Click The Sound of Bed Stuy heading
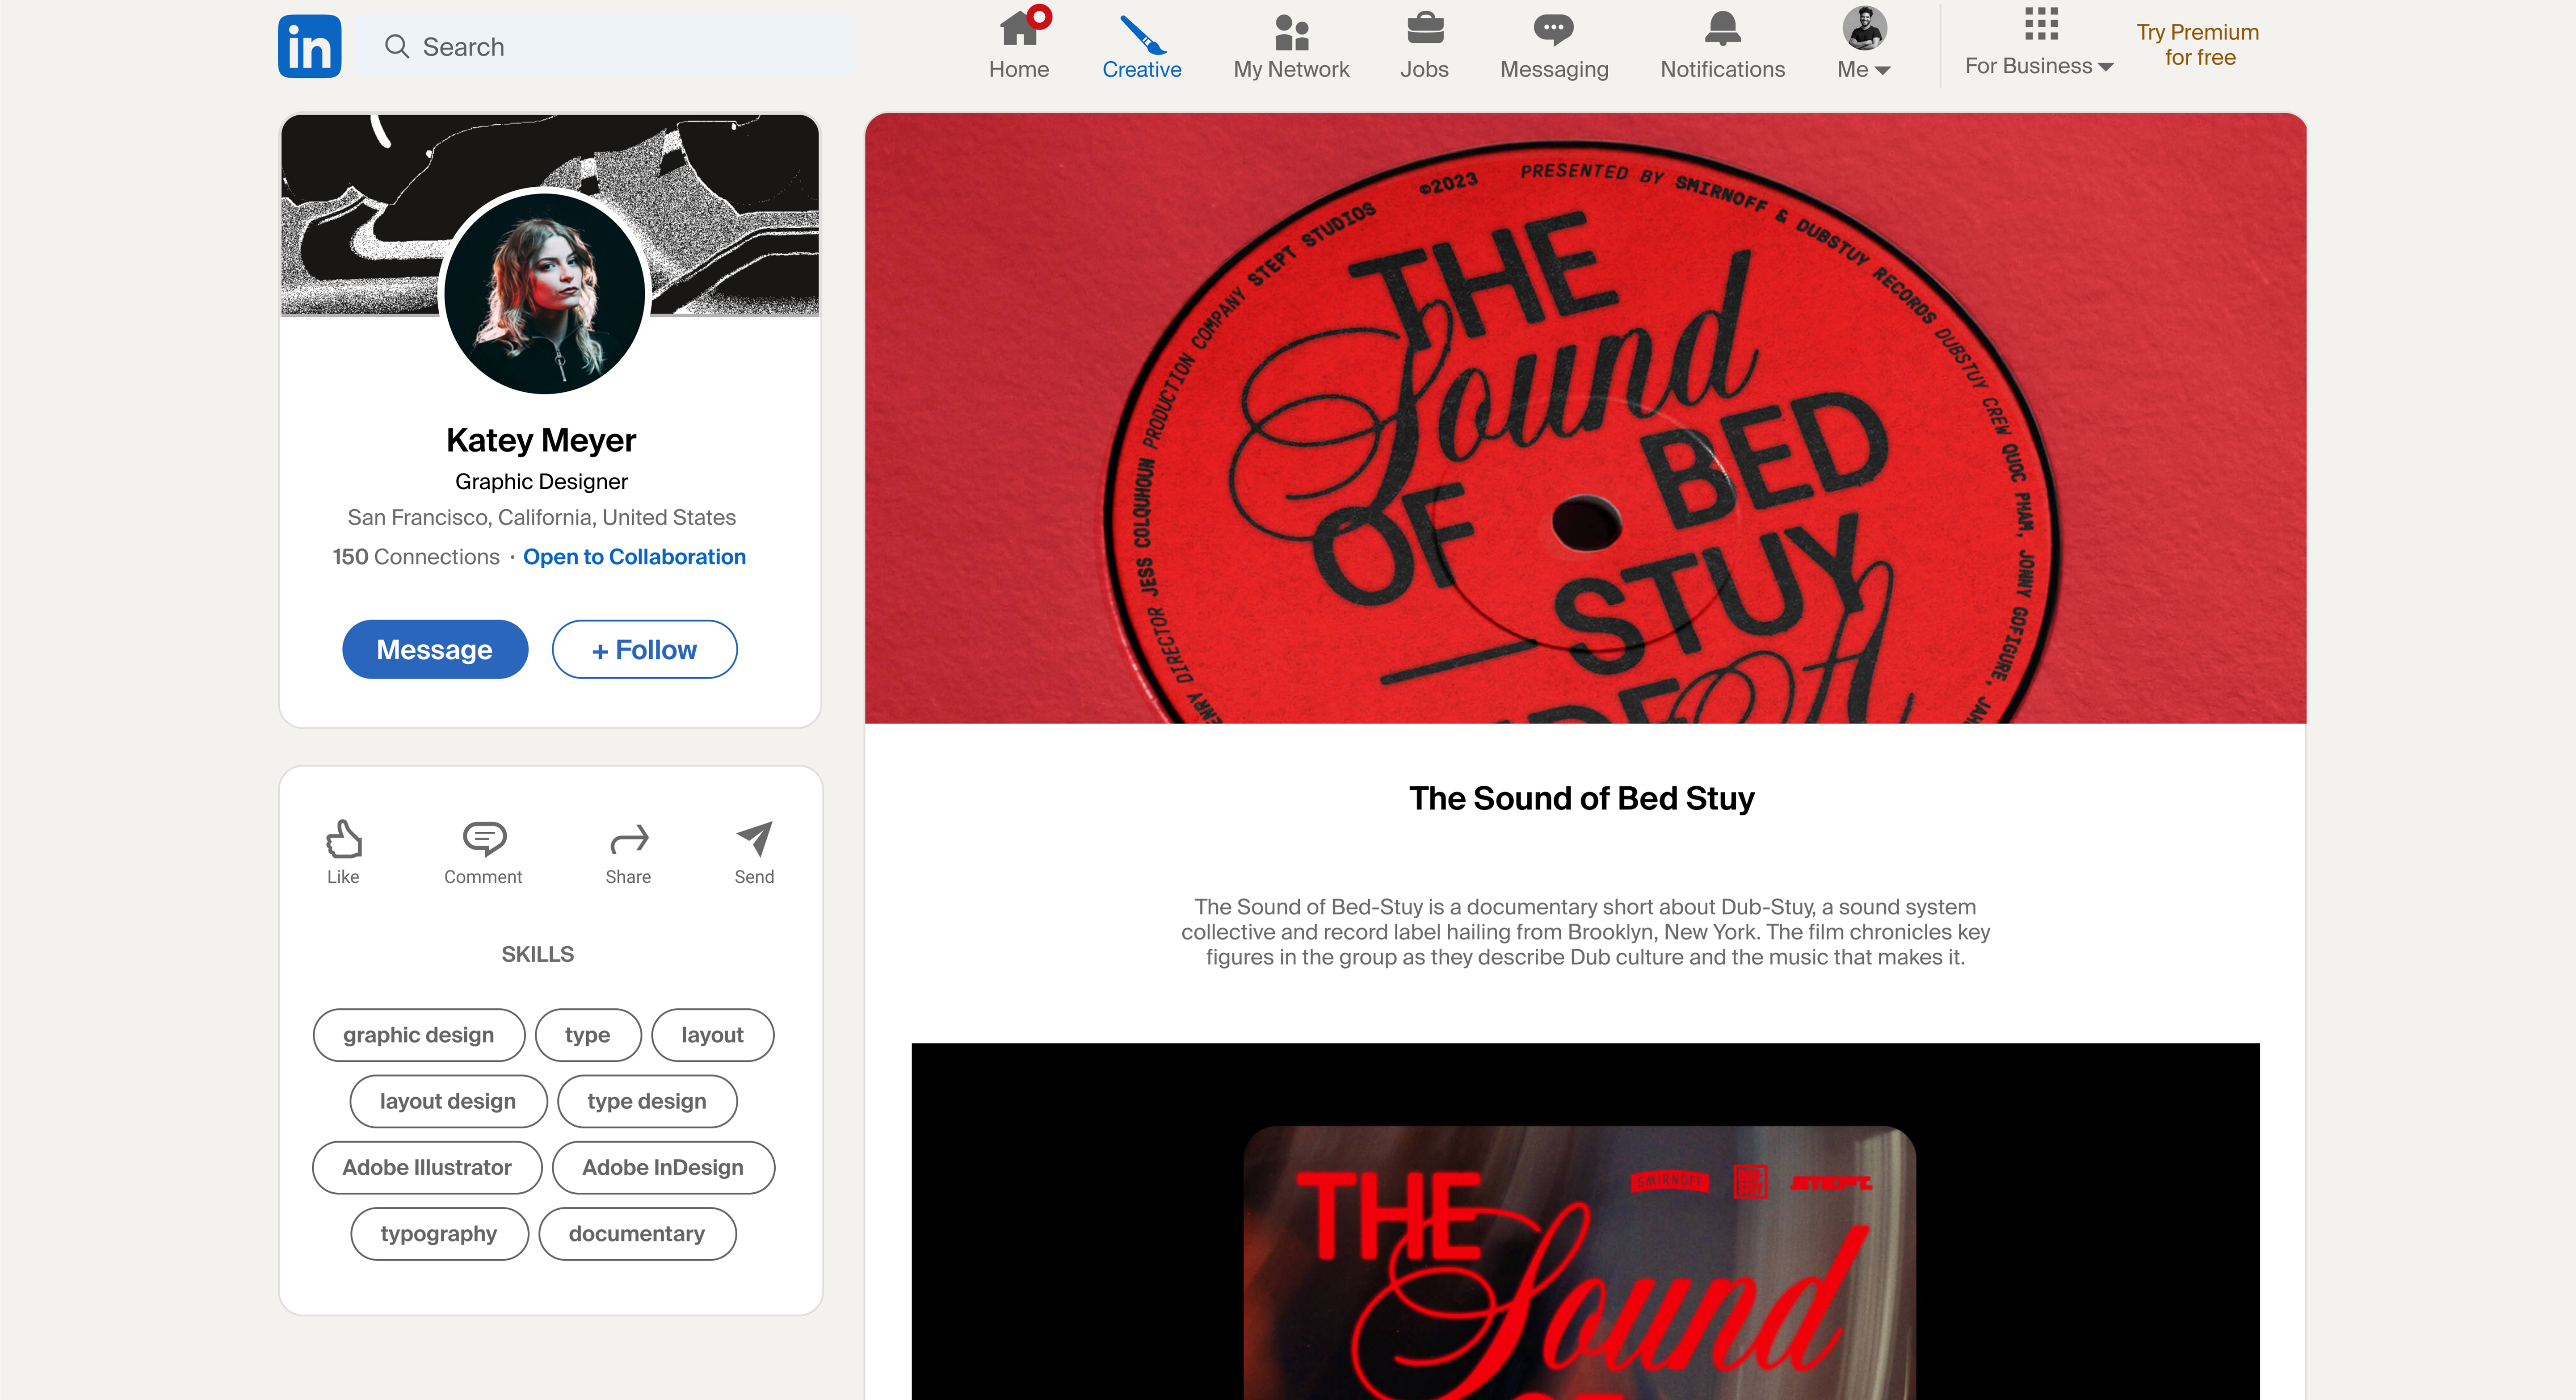This screenshot has width=2576, height=1400. click(x=1581, y=799)
